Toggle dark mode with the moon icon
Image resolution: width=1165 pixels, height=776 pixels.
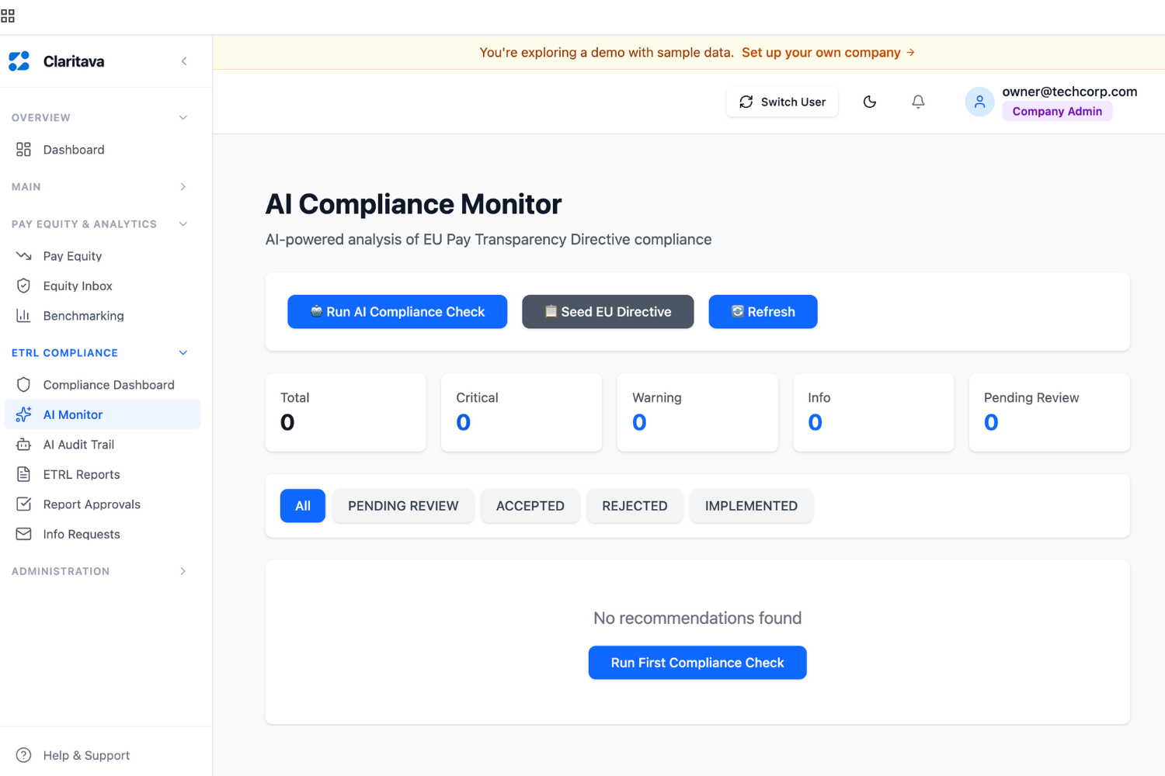(x=870, y=102)
